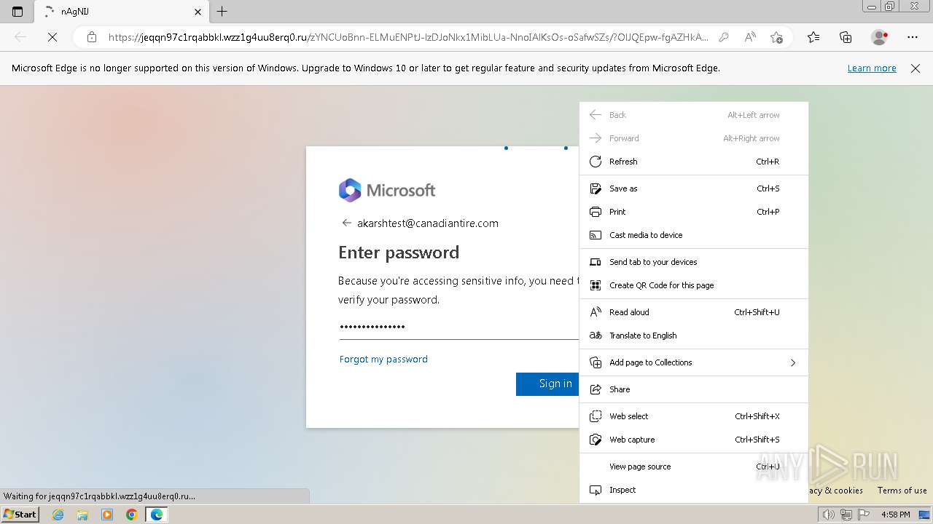The image size is (933, 524).
Task: Click the Edge taskbar icon
Action: (157, 515)
